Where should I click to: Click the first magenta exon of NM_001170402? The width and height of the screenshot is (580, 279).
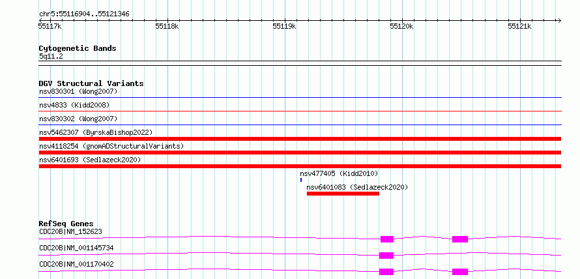click(386, 272)
